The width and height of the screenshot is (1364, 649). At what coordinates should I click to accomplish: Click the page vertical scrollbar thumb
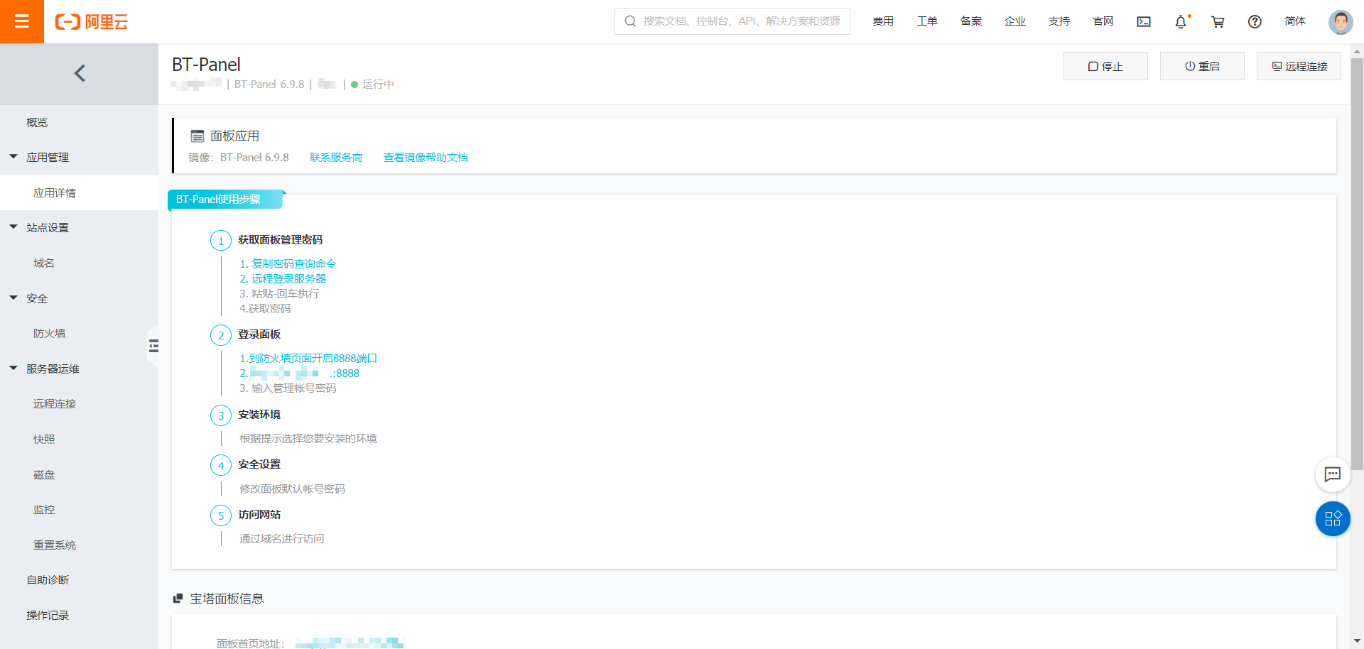click(1357, 263)
